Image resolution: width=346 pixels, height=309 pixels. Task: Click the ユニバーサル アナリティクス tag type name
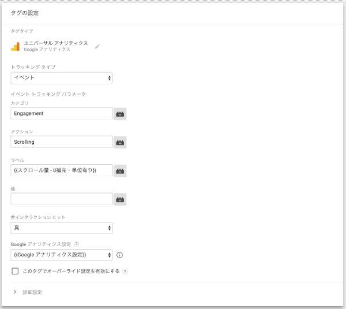(x=56, y=43)
